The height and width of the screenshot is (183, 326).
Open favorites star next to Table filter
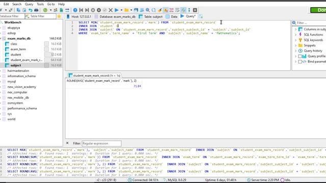[x=59, y=16]
